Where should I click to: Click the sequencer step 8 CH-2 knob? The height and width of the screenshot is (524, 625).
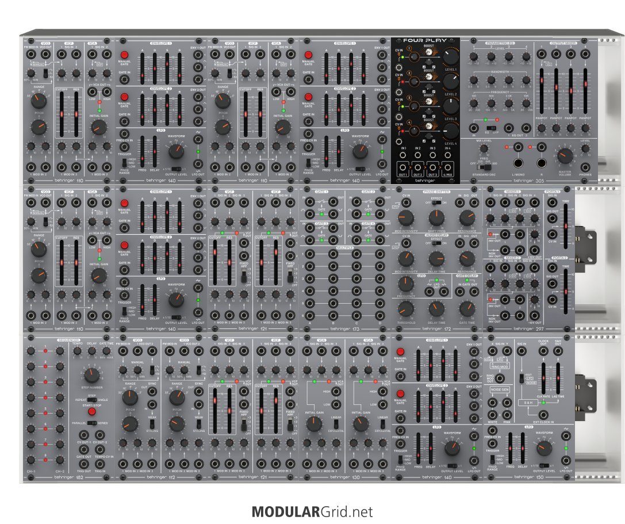pos(60,460)
